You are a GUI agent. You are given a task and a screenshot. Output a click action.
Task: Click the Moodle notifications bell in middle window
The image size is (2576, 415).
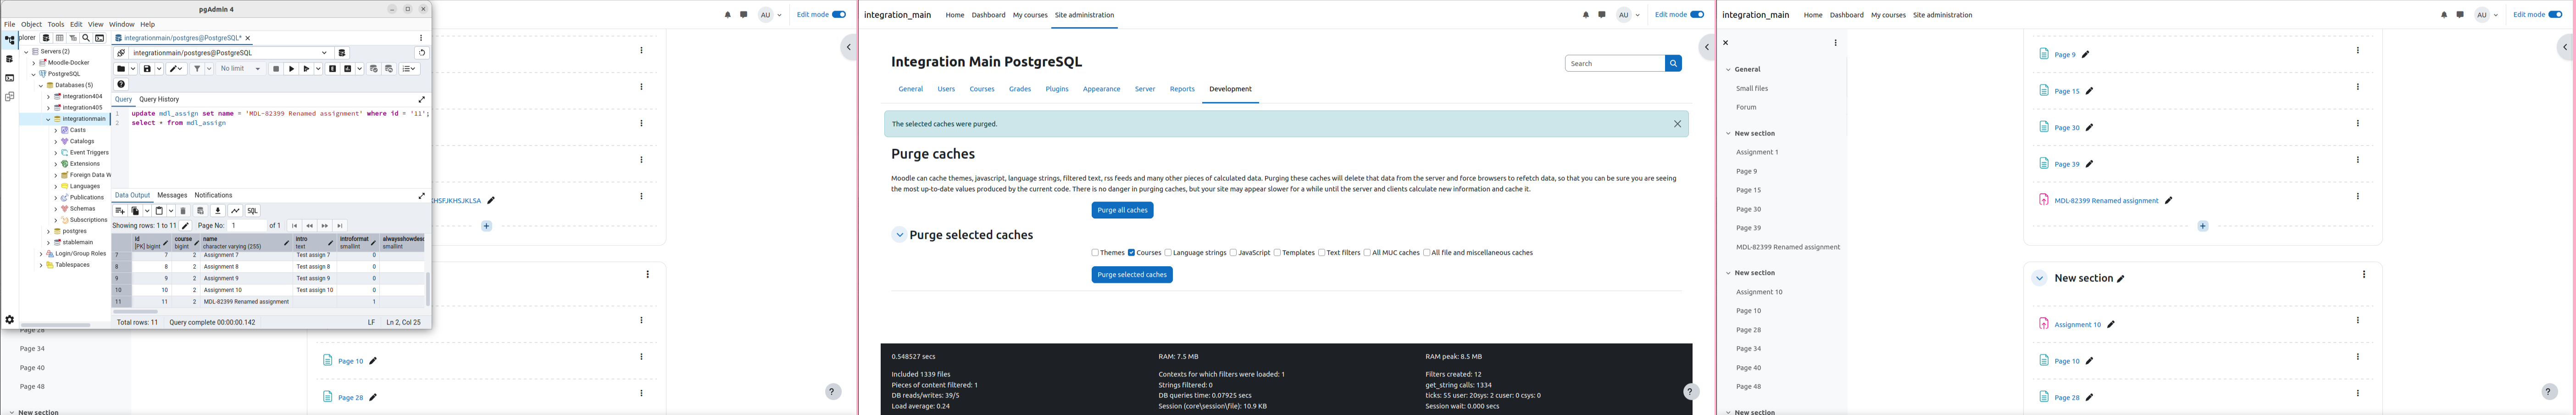(1586, 15)
